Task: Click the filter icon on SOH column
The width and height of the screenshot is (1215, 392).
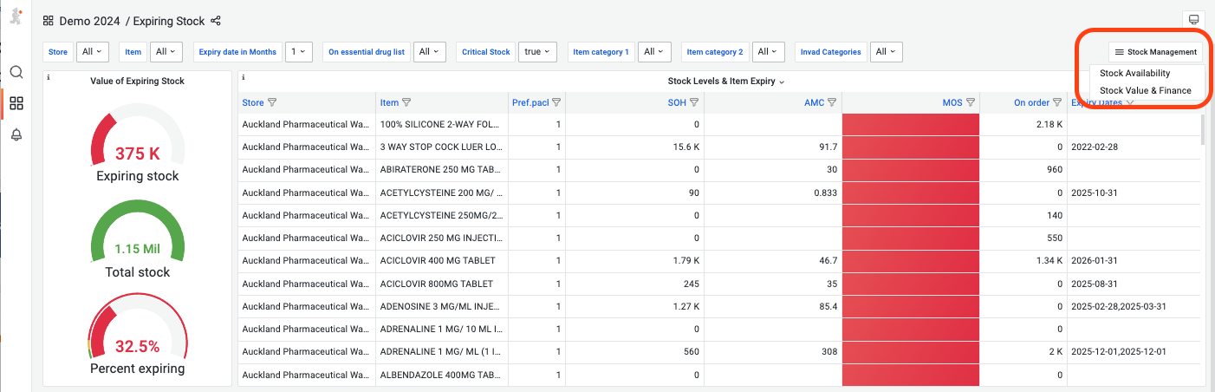Action: click(x=693, y=102)
